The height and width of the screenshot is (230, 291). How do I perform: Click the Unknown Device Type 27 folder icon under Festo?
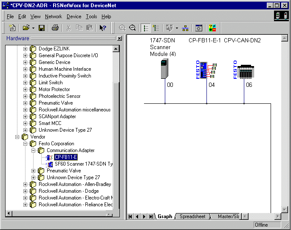[x=41, y=177]
